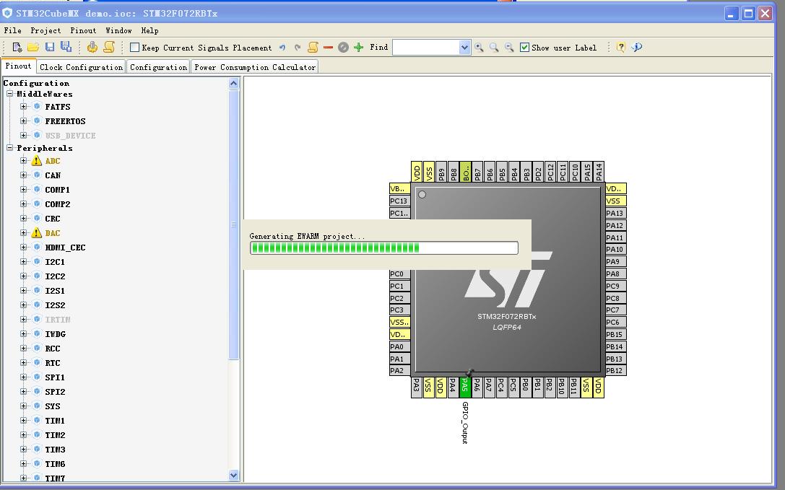785x490 pixels.
Task: Click the first magnifier icon after Find
Action: click(x=479, y=48)
